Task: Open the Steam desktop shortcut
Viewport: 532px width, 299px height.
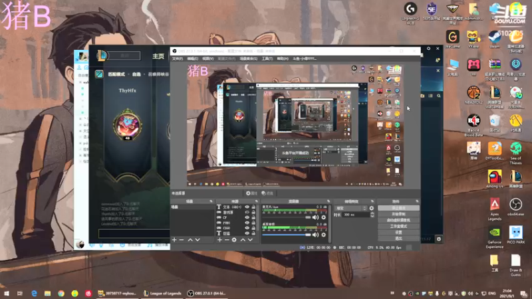Action: (x=495, y=39)
